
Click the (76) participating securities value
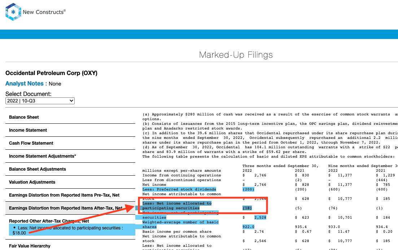point(333,208)
